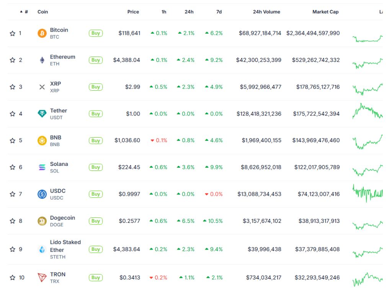Select the XRP logo icon
The width and height of the screenshot is (392, 289).
pos(42,86)
